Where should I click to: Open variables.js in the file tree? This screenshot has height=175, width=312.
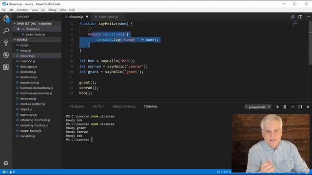(x=37, y=136)
